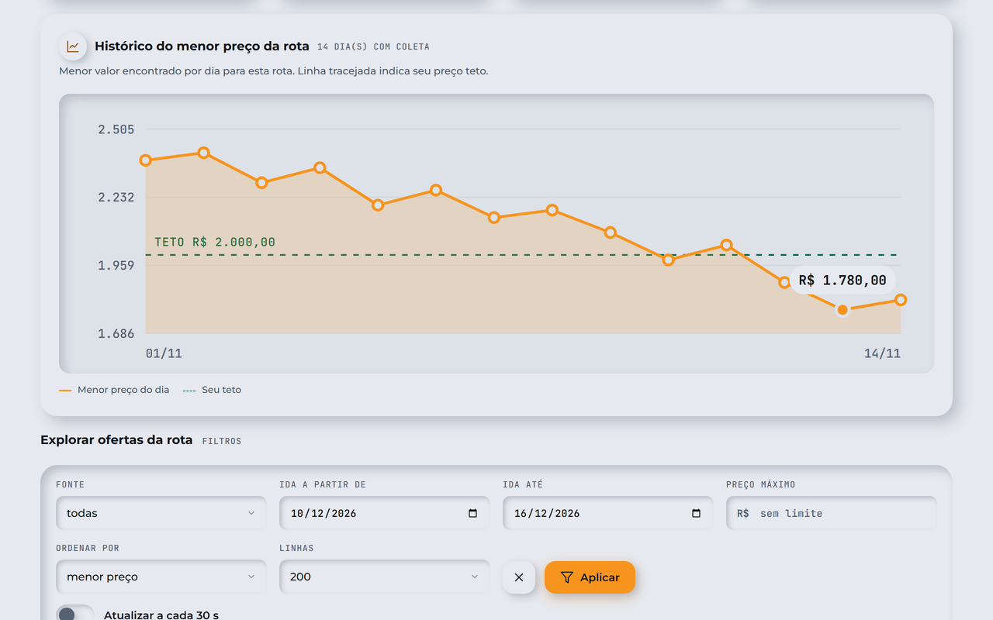Click the highlighted R$ 1.780,00 data point
Viewport: 993px width, 620px height.
click(842, 310)
